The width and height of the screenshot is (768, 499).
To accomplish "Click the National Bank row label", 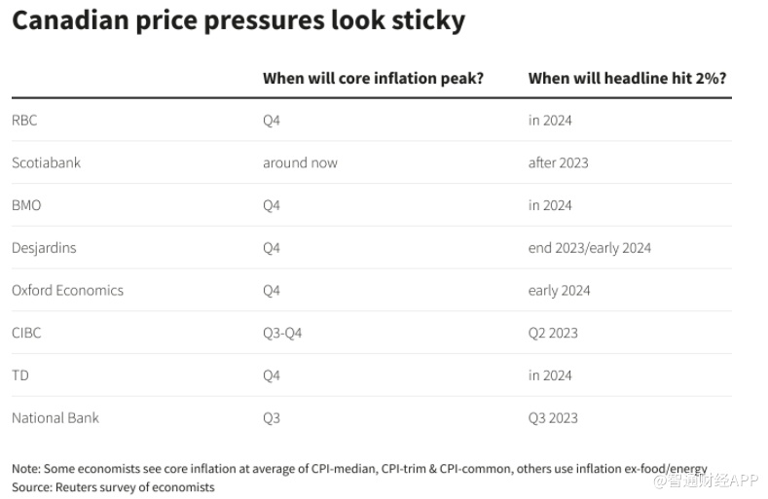I will click(x=55, y=418).
